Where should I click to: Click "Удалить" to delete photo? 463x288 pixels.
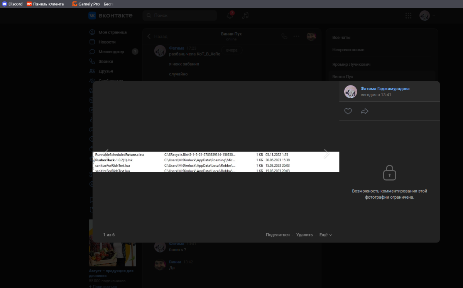(x=304, y=235)
